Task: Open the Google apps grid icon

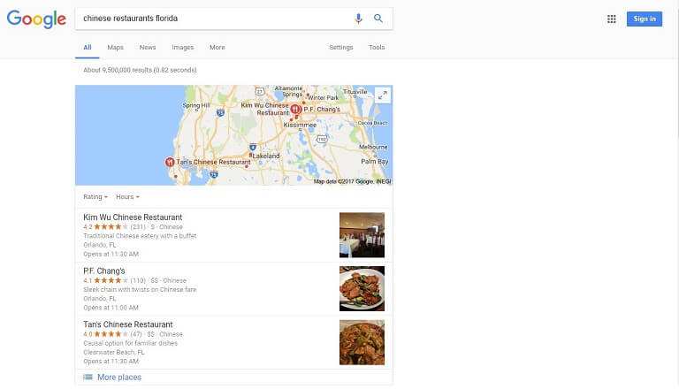Action: coord(612,19)
